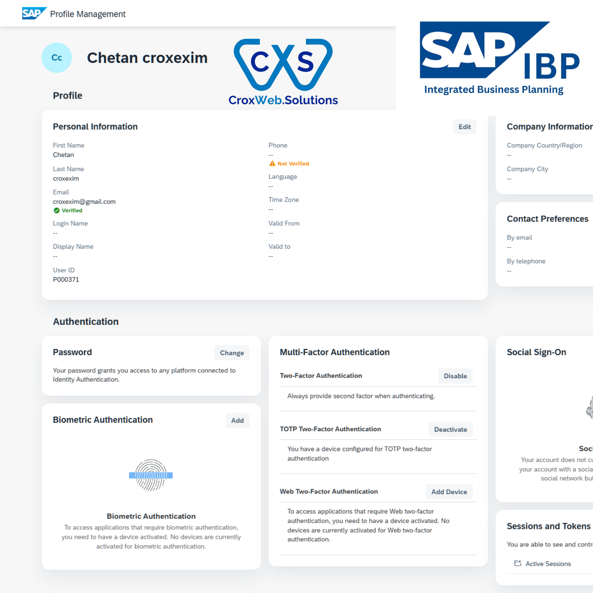Click the By email label
Viewport: 593px width, 593px height.
tap(519, 238)
